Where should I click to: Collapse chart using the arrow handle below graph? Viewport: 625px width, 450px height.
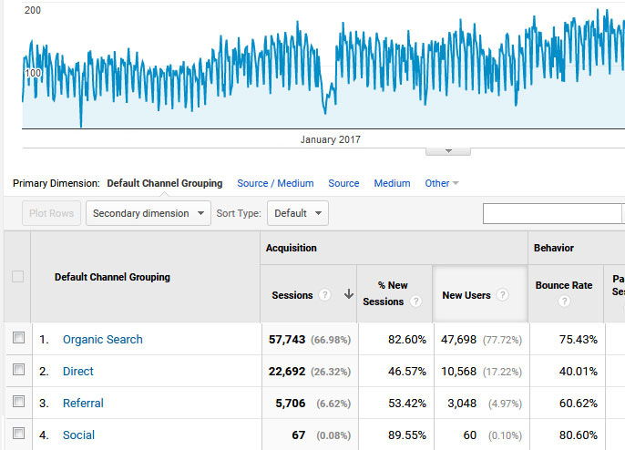pos(448,151)
